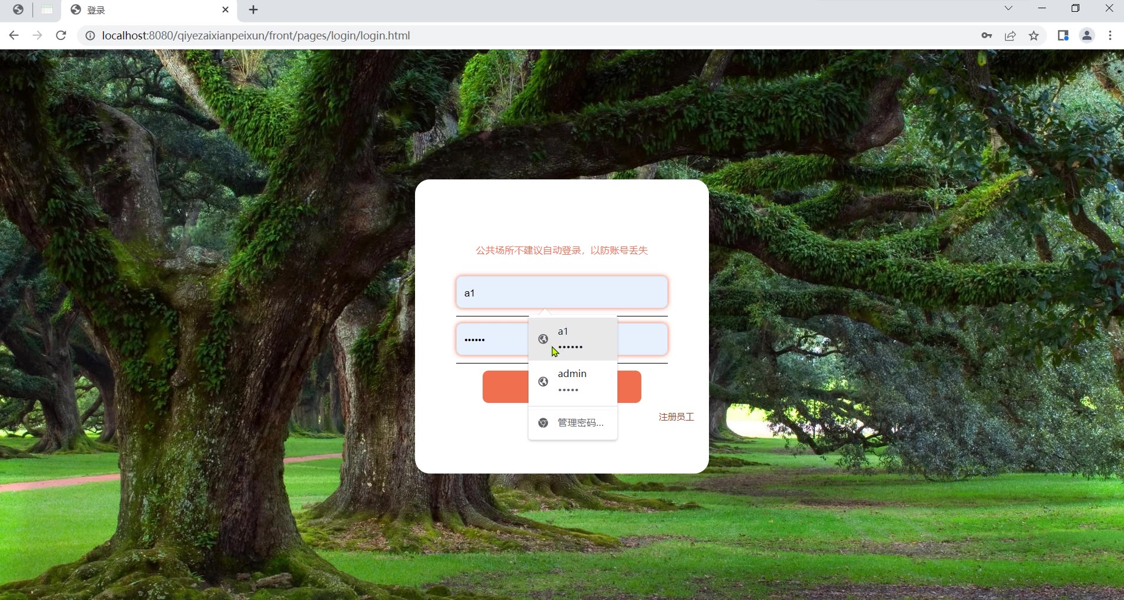Viewport: 1124px width, 600px height.
Task: Open the side panel icon
Action: [1063, 36]
